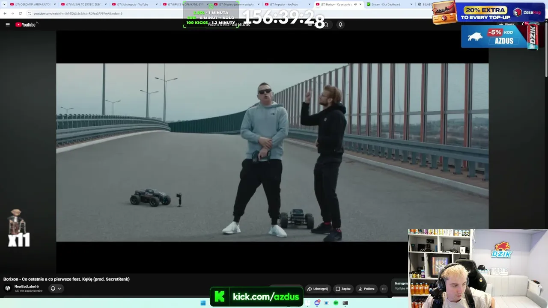Switch to the 'OGROMNA AFERA' YouTube tab
The height and width of the screenshot is (308, 548).
pos(33,4)
